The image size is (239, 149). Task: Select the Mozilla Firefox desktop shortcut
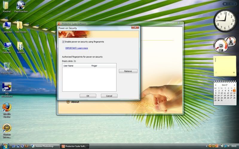tap(7, 110)
